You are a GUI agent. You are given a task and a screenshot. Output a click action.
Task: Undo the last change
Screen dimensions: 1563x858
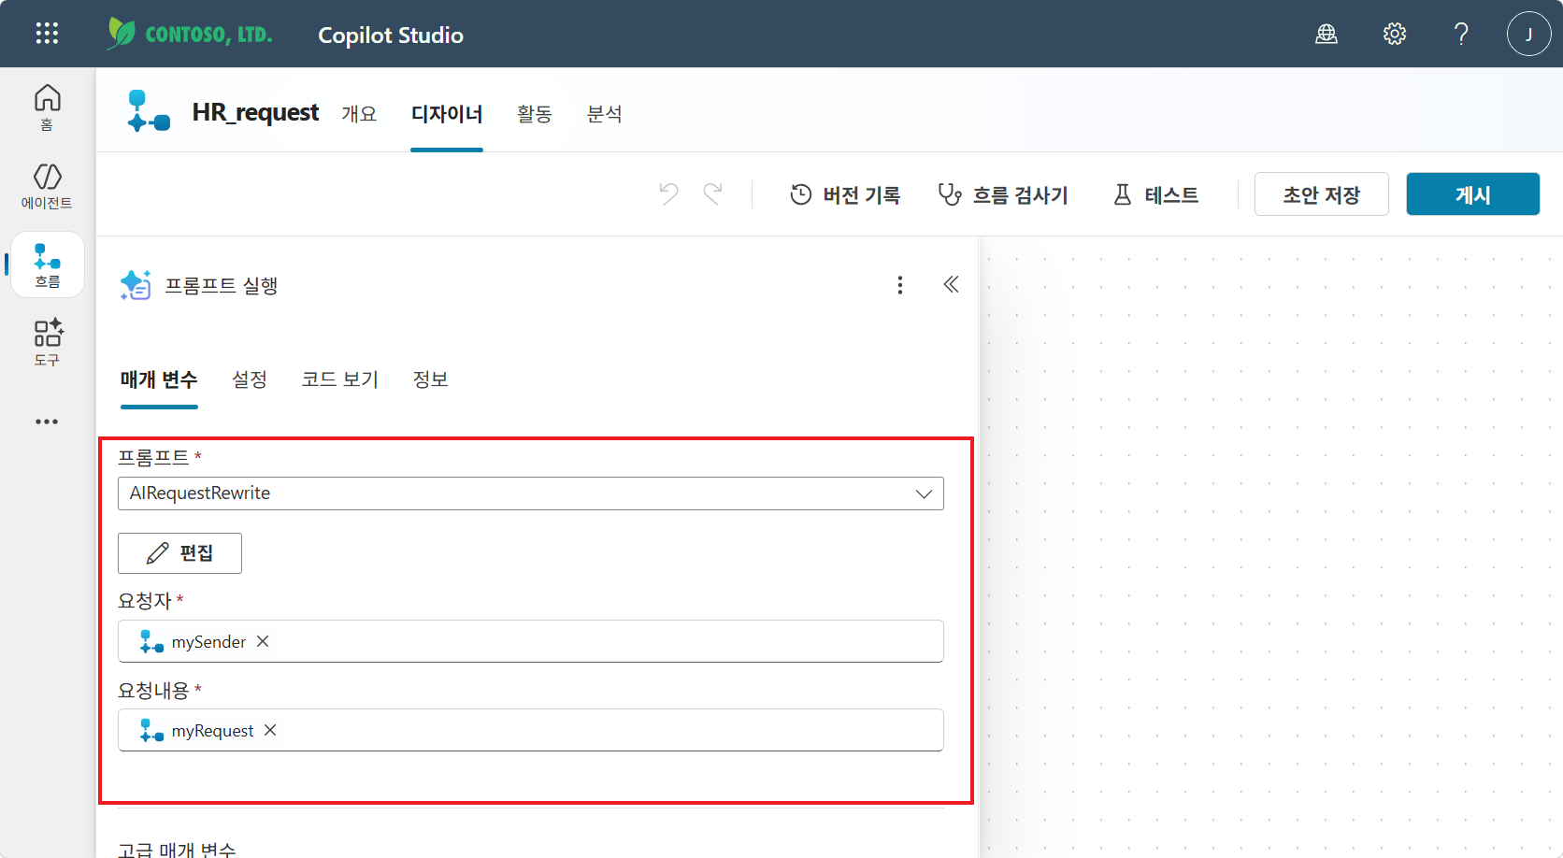pos(668,194)
